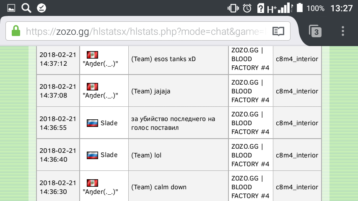Image resolution: width=358 pixels, height=201 pixels.
Task: Open Slade's player link beside 14:36:55
Action: point(109,123)
